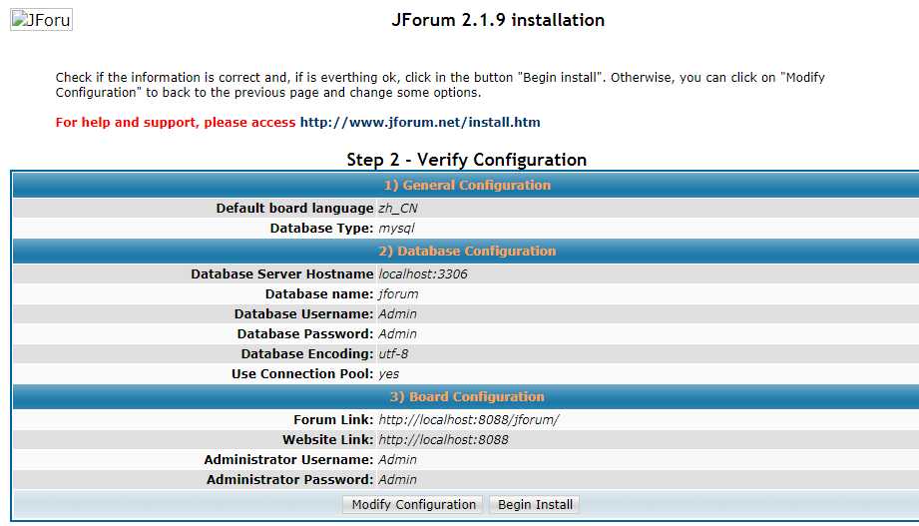Click the '3) Board Configuration' section header
The height and width of the screenshot is (526, 919).
(x=467, y=397)
